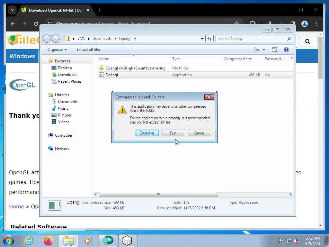
Task: Open the Organize menu
Action: click(57, 50)
